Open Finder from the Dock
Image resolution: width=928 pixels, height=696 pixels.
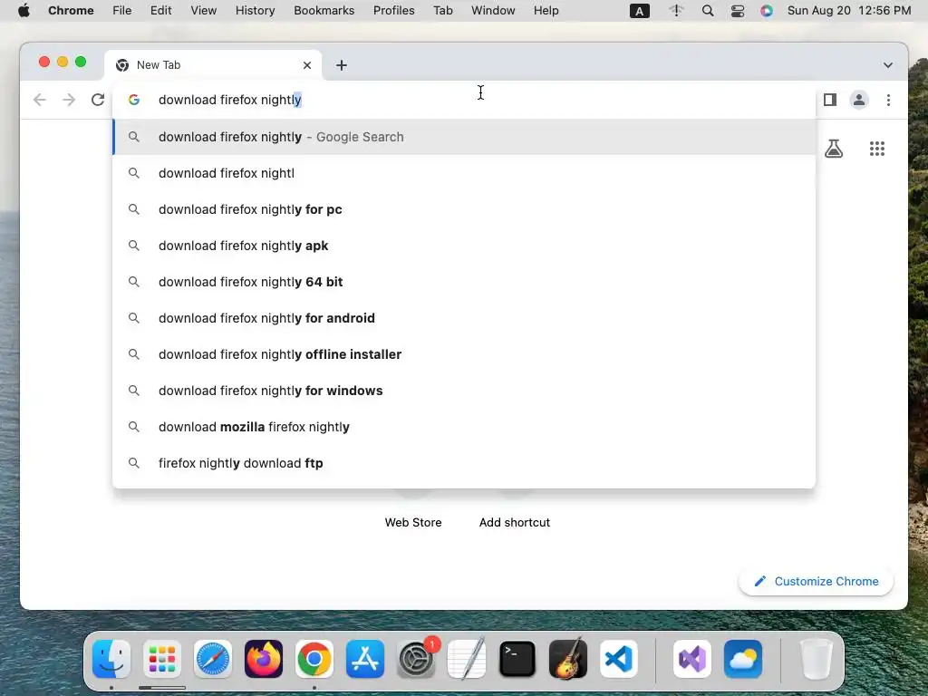click(111, 659)
